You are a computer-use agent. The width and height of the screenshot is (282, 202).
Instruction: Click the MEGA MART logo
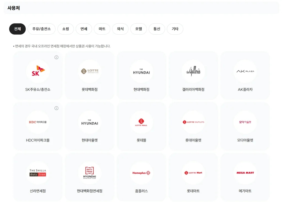tap(245, 173)
